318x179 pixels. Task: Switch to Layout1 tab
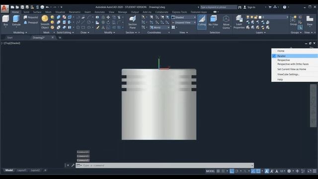point(22,170)
